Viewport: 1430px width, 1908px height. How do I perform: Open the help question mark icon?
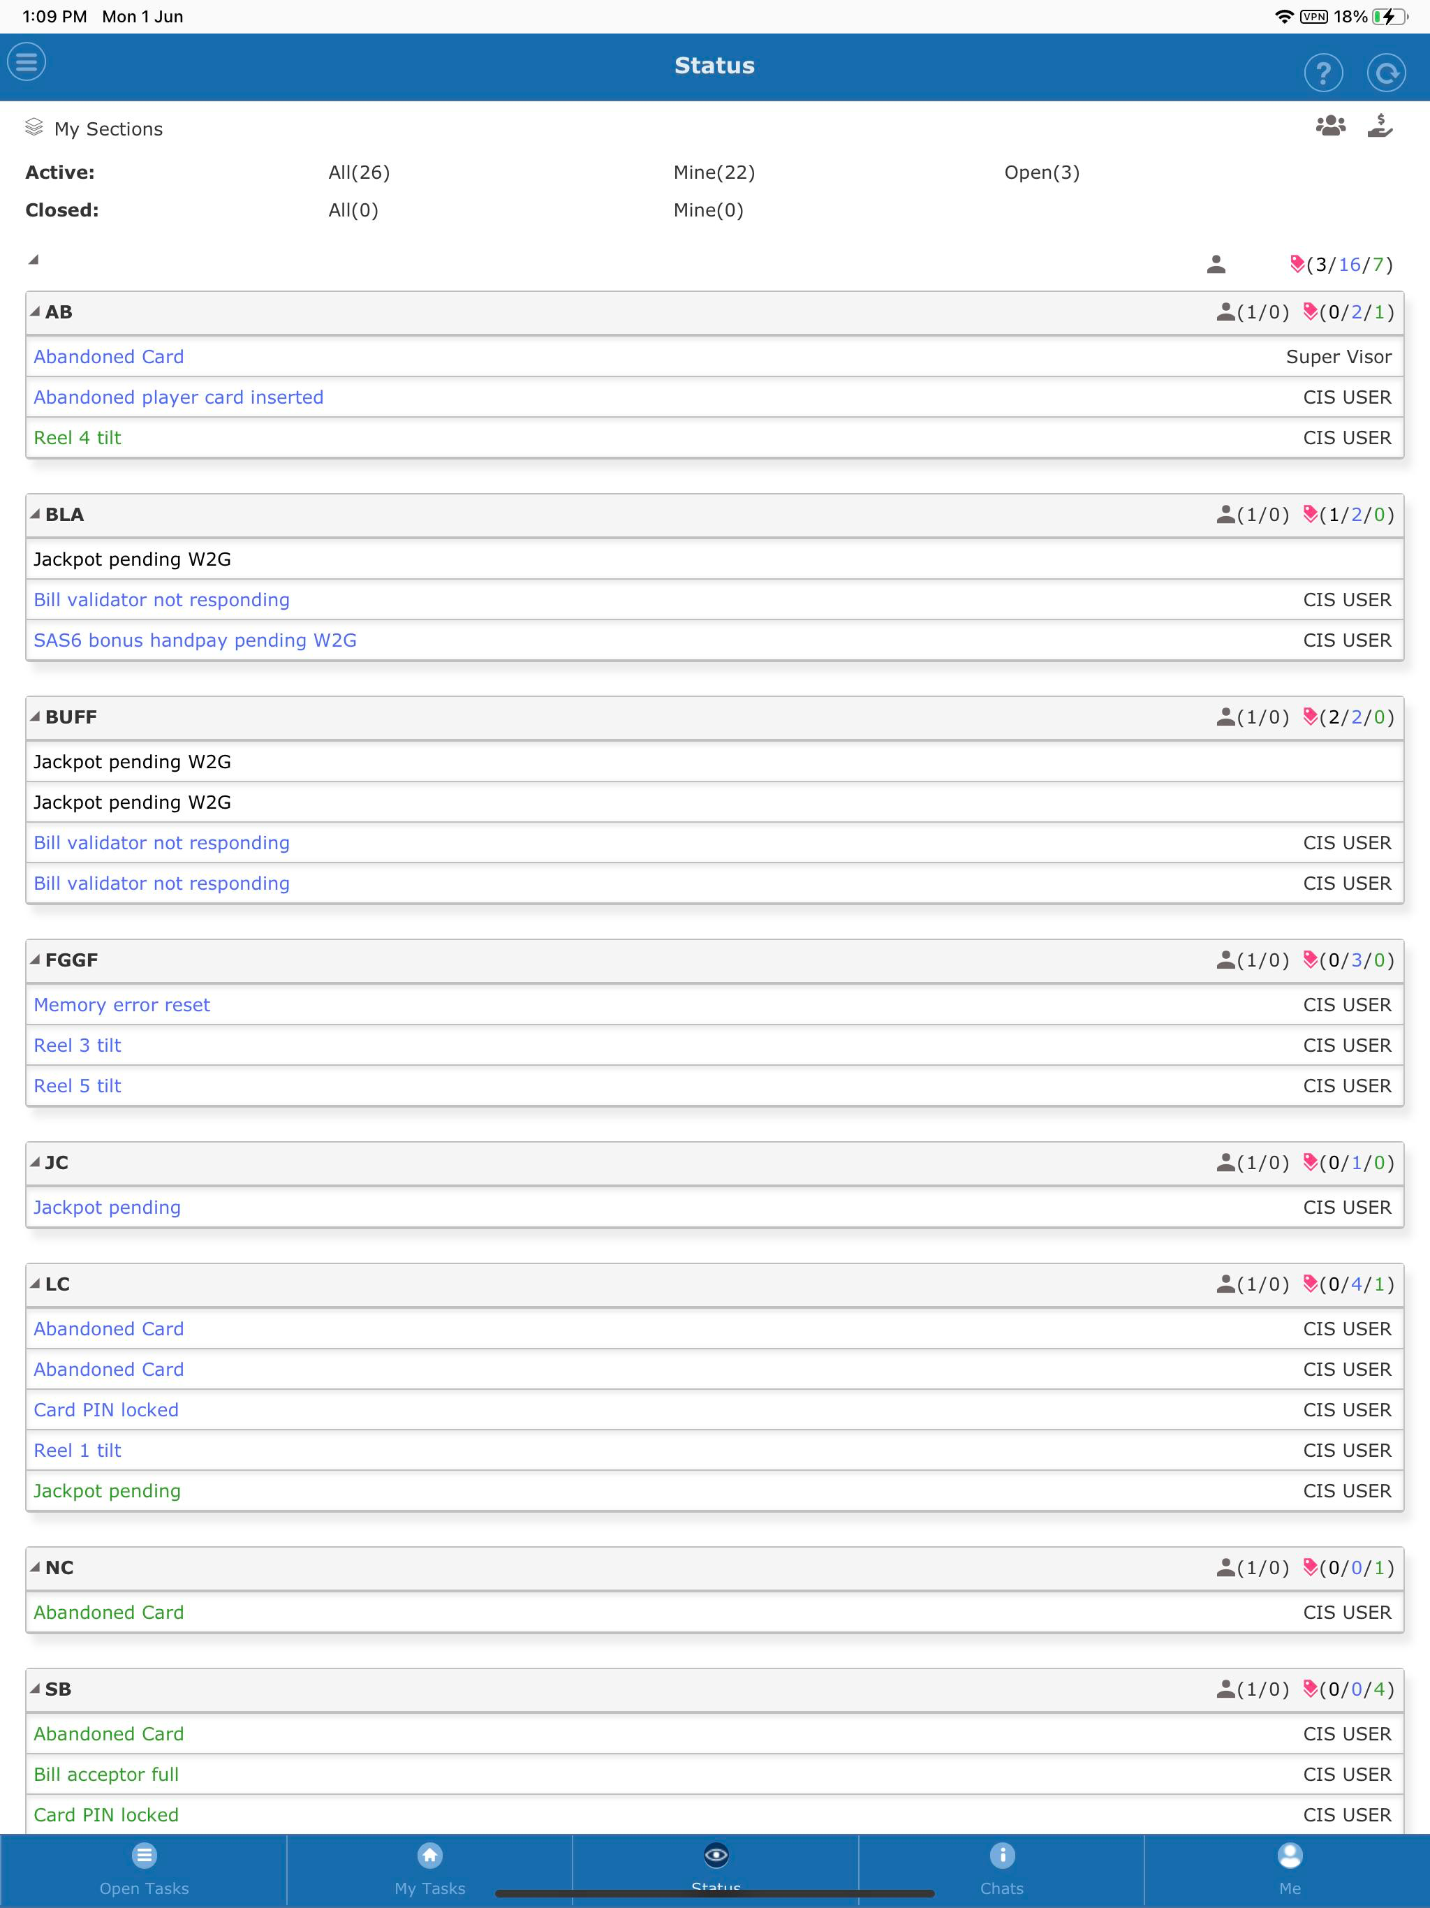coord(1323,73)
